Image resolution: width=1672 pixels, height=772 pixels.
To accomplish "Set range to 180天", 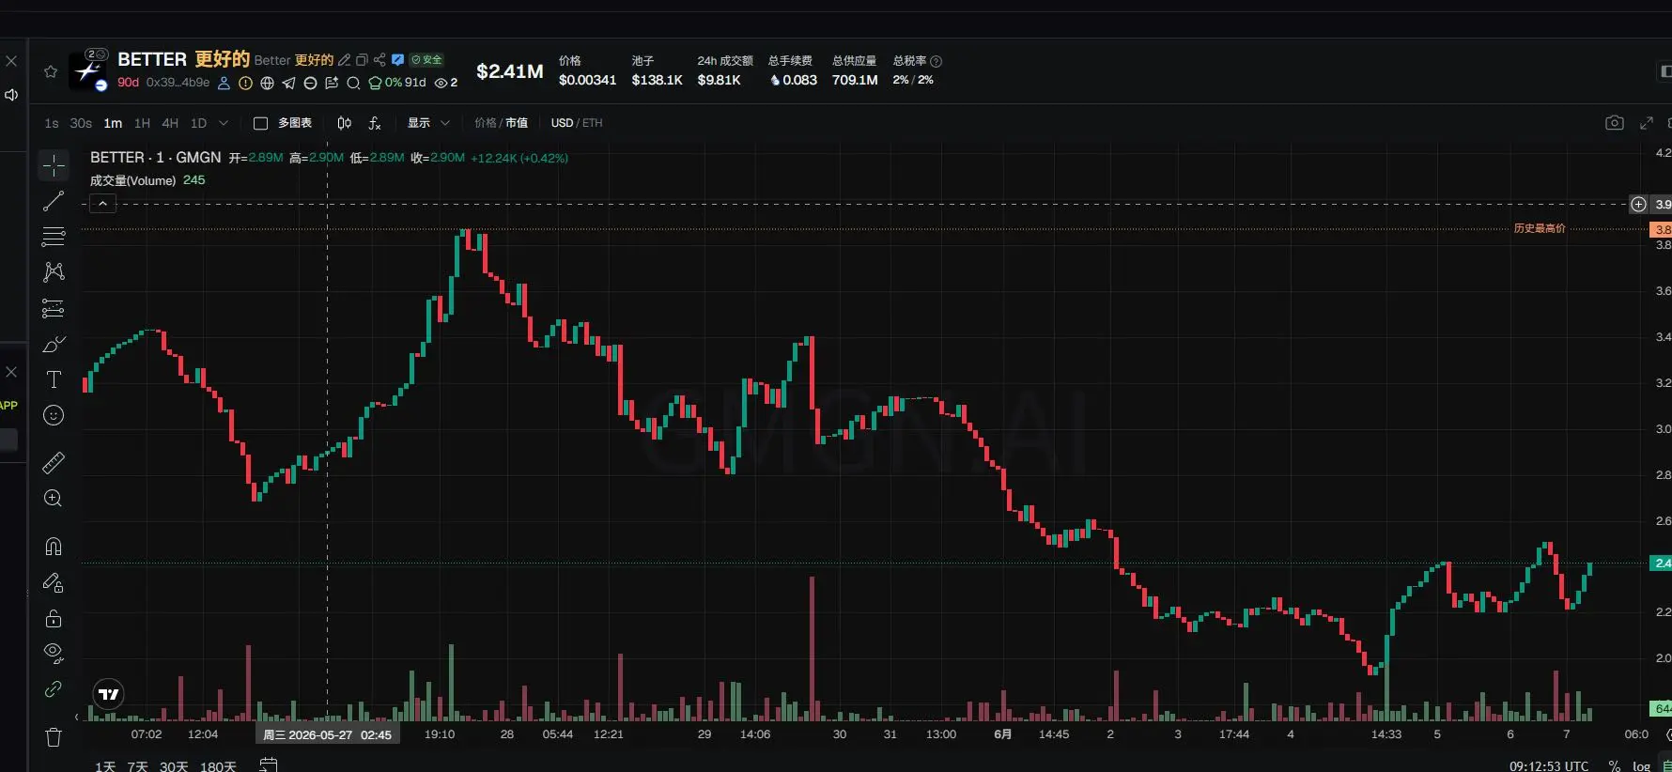I will click(x=218, y=766).
